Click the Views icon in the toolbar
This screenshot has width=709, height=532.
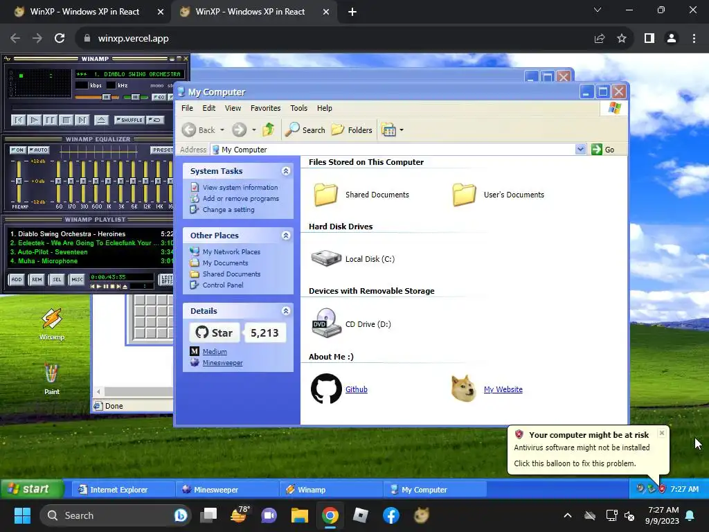pos(388,130)
